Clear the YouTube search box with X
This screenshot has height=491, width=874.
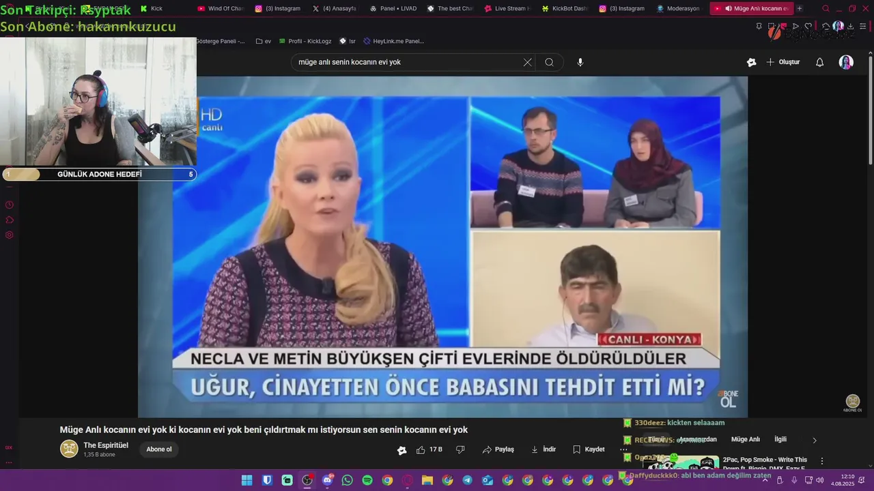point(527,62)
